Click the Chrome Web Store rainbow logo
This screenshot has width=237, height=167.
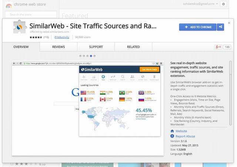pyautogui.click(x=9, y=5)
